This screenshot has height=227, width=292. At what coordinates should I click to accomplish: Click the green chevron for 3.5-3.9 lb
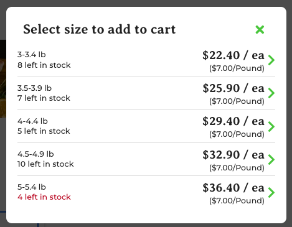pos(271,93)
